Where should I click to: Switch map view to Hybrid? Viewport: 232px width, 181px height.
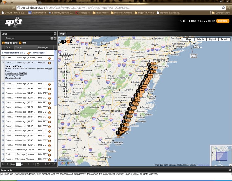pyautogui.click(x=212, y=39)
